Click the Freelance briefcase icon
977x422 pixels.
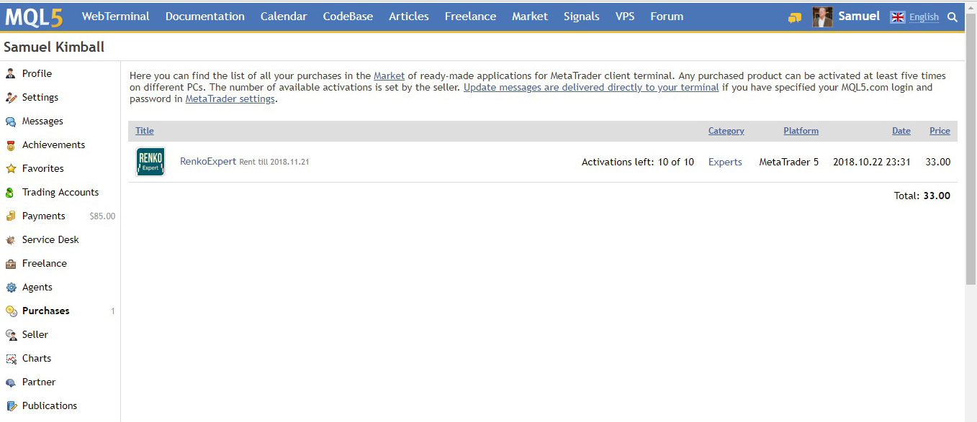tap(11, 263)
